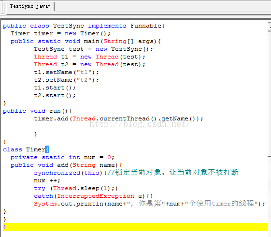Viewport: 271px width, 237px height.
Task: Click line 'TestSync test = new TestSync();'
Action: pos(93,49)
